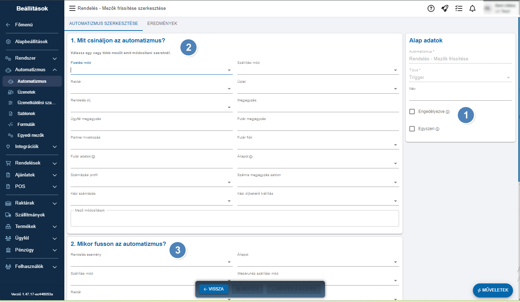Enable the Engedélyezve checkbox
The width and height of the screenshot is (520, 302).
tap(412, 112)
